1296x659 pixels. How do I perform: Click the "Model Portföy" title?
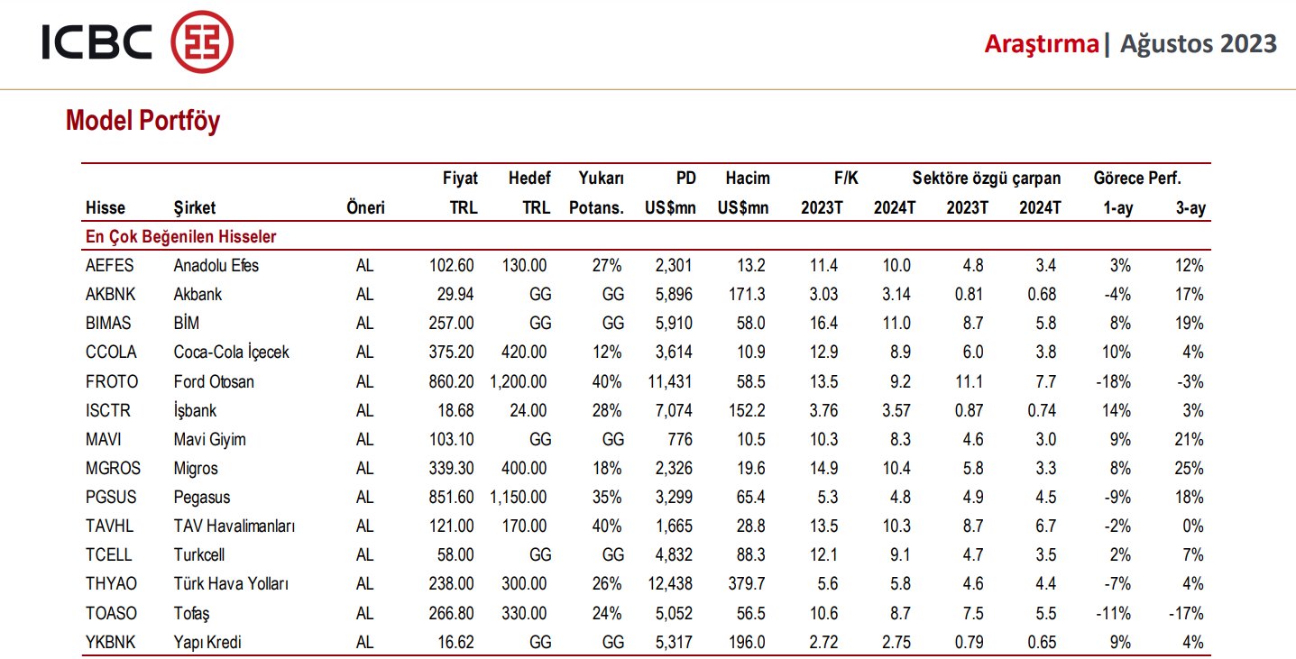(x=142, y=121)
